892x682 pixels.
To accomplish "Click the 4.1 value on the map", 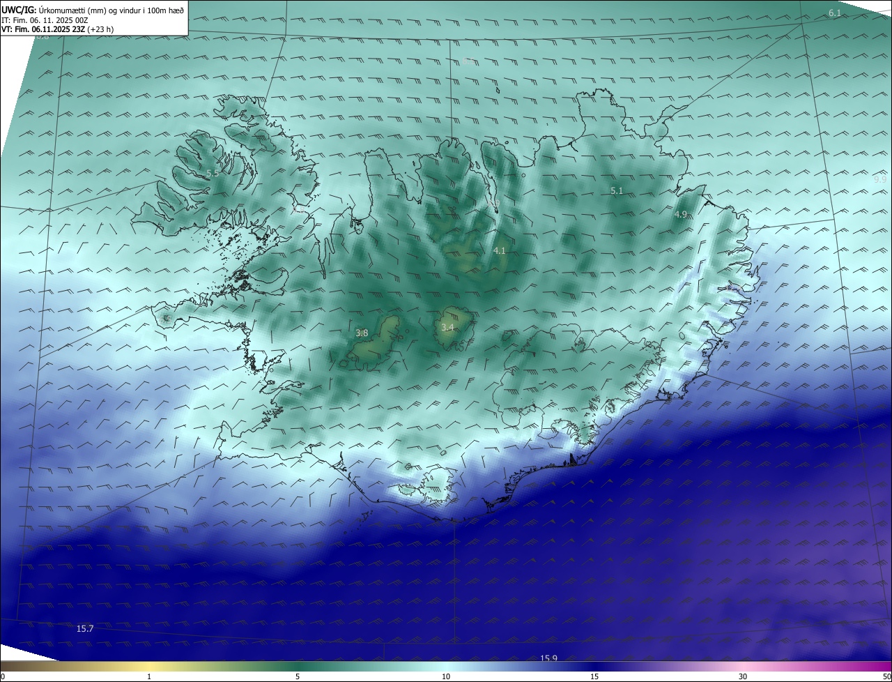I will click(x=499, y=250).
